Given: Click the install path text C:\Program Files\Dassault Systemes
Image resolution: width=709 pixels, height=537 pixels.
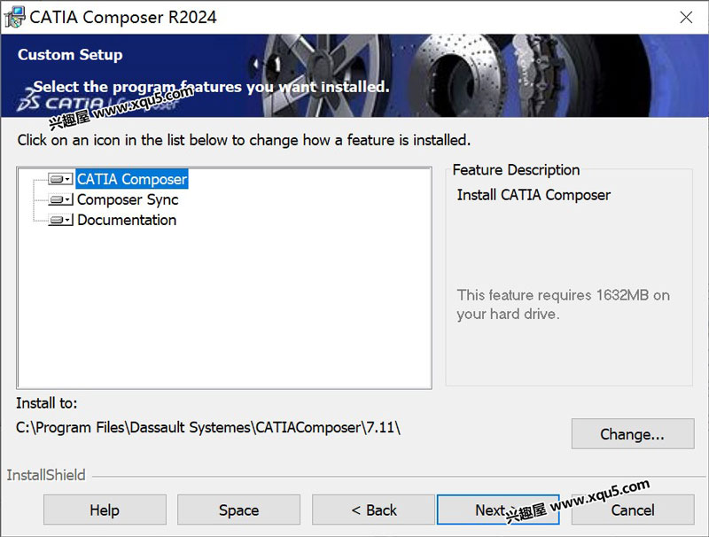Looking at the screenshot, I should point(208,427).
